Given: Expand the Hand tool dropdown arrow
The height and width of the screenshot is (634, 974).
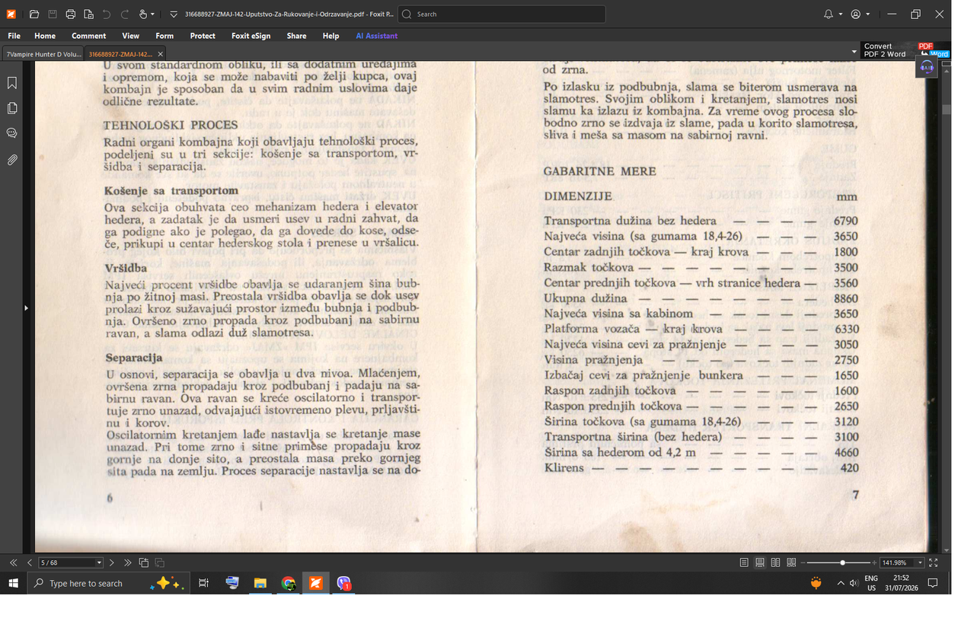Looking at the screenshot, I should 152,14.
